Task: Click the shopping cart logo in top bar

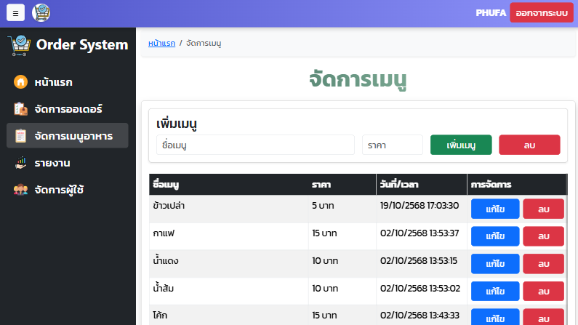Action: [x=41, y=13]
